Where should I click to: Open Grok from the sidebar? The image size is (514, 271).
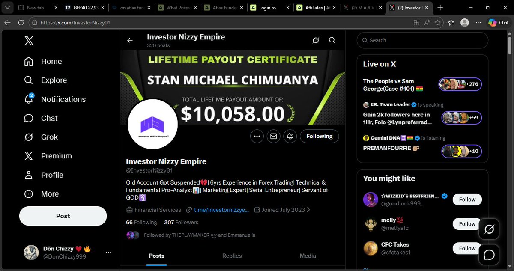(41, 137)
